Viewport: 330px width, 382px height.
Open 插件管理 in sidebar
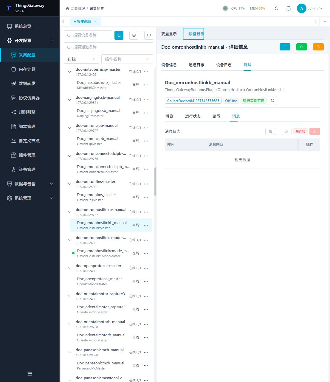(x=30, y=155)
